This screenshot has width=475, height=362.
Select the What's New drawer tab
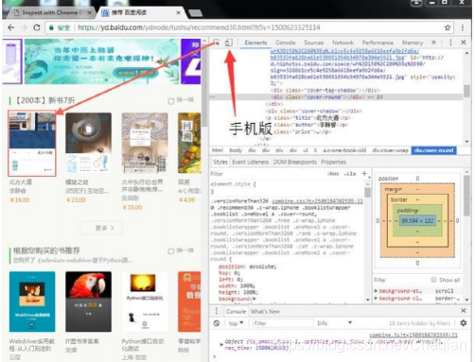point(265,311)
